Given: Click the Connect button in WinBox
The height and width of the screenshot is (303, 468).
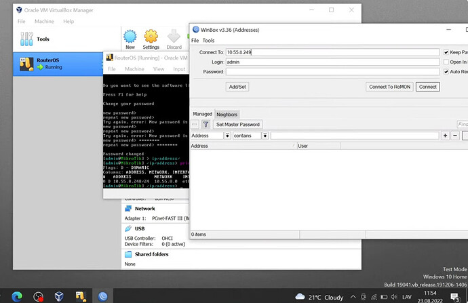Looking at the screenshot, I should (428, 87).
